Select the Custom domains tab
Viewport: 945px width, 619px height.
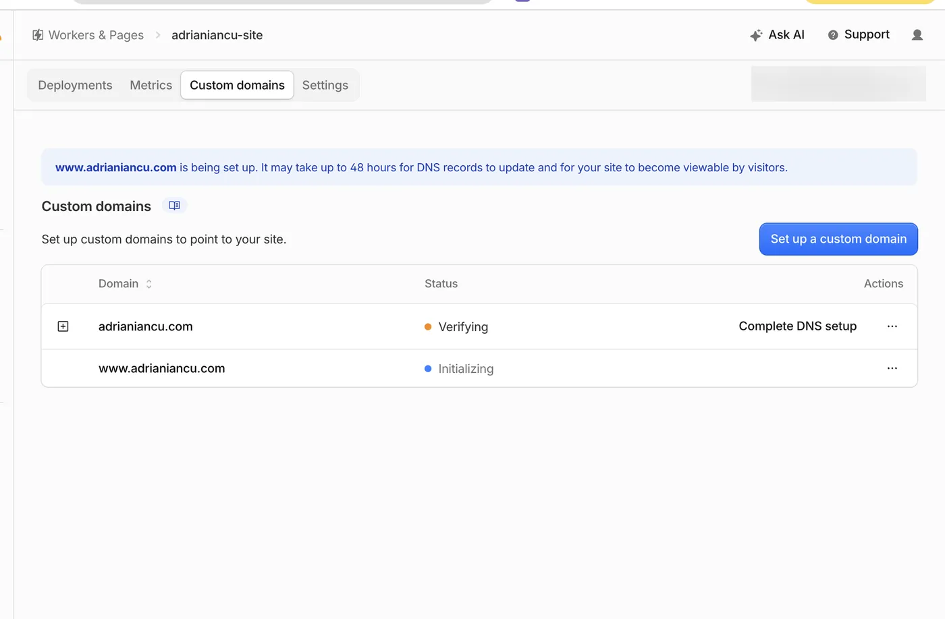pyautogui.click(x=237, y=86)
